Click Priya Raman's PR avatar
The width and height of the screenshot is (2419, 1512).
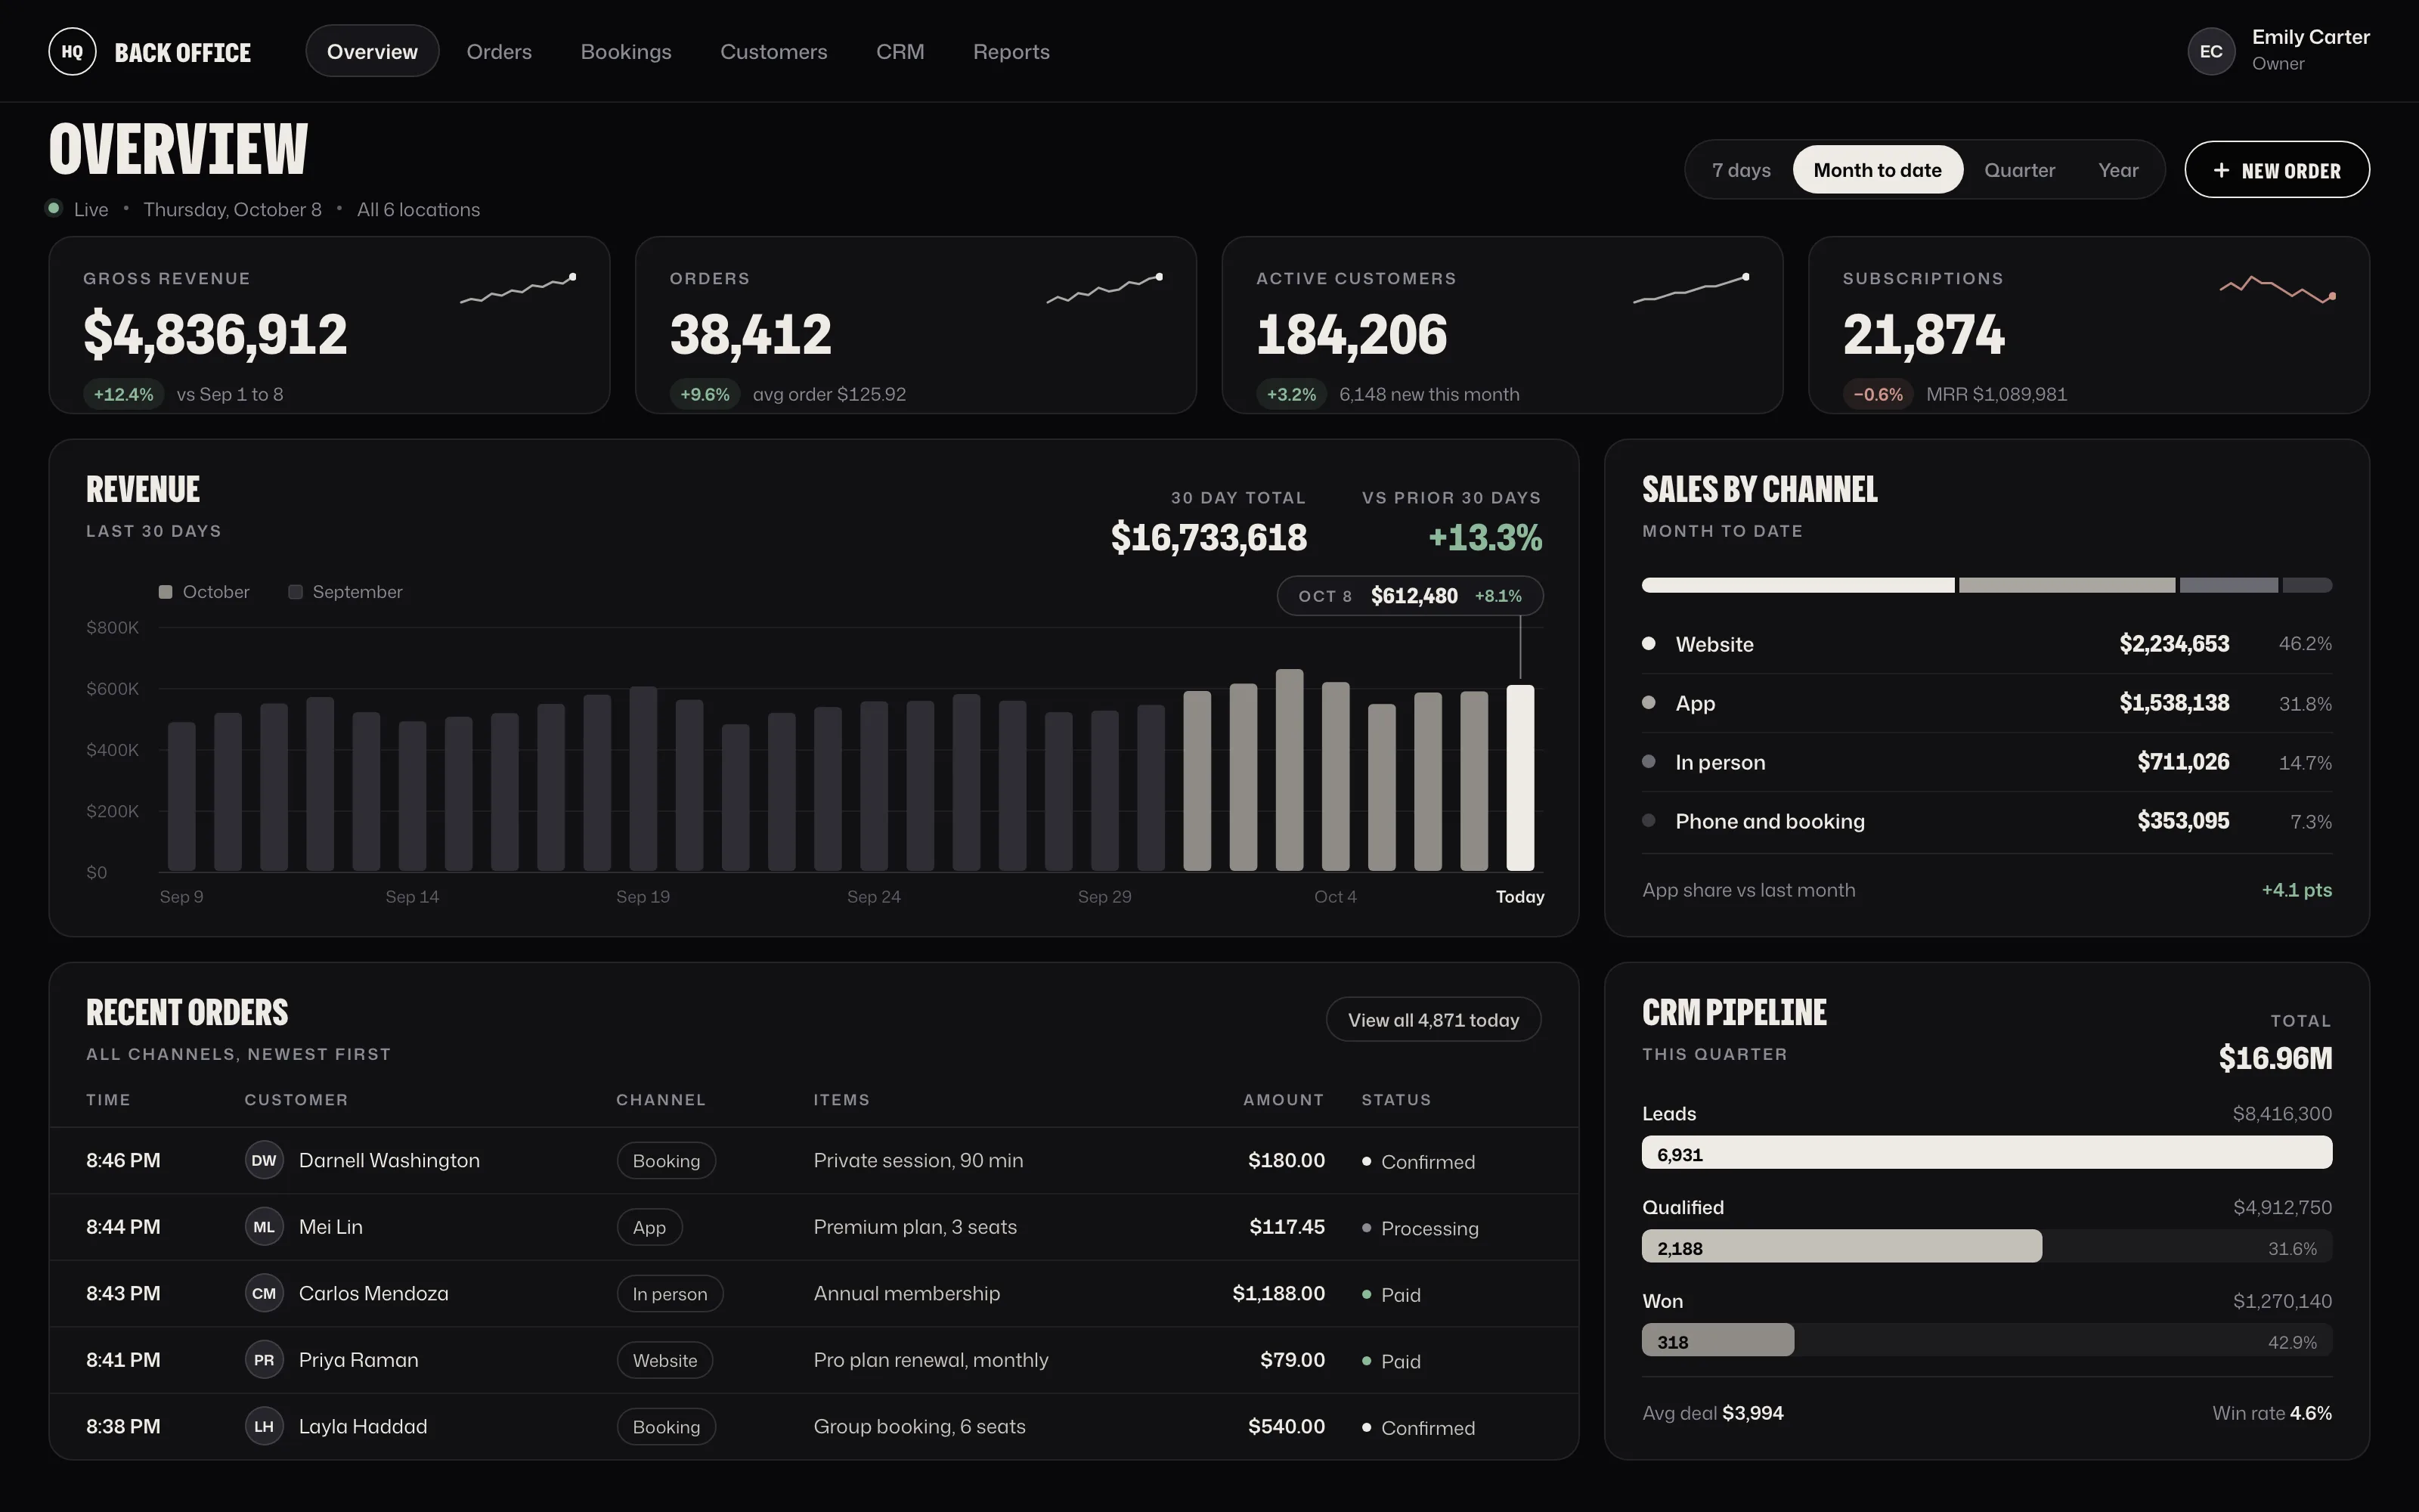[264, 1360]
